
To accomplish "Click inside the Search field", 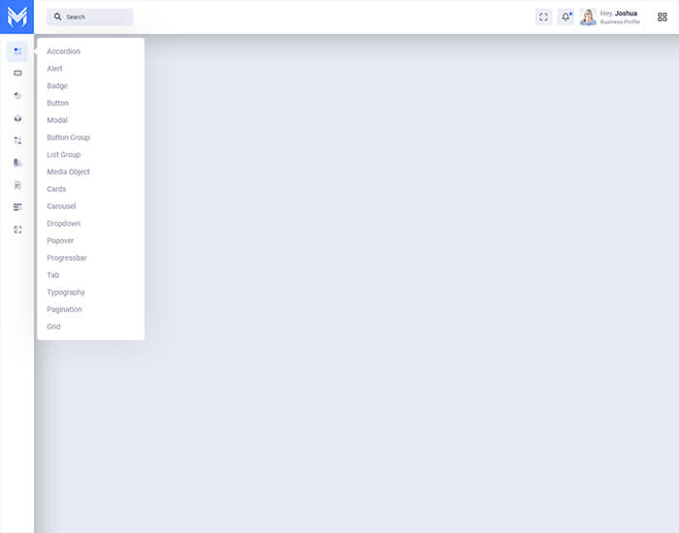I will coord(92,16).
